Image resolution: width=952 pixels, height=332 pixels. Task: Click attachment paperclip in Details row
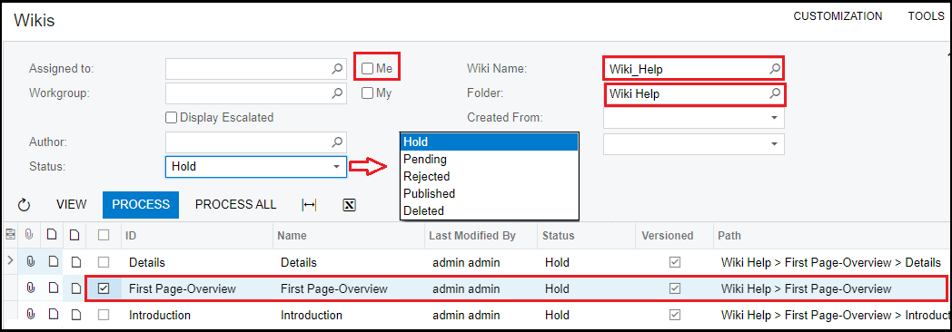pos(30,262)
